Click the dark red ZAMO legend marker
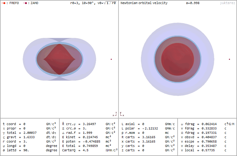237x156 pixels. click(25, 3)
